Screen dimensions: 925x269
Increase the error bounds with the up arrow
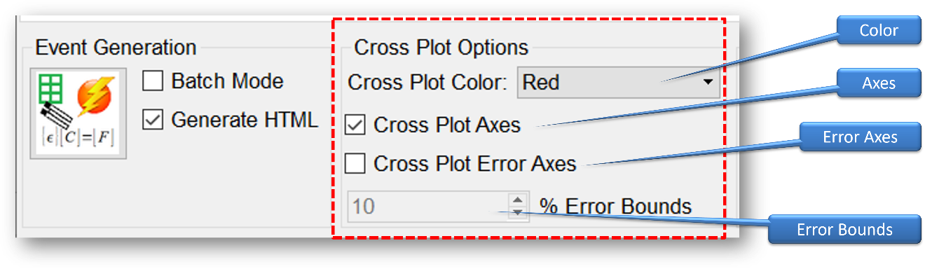[x=517, y=200]
